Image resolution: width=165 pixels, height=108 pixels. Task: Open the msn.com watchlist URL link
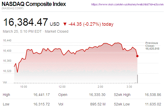(x=128, y=5)
